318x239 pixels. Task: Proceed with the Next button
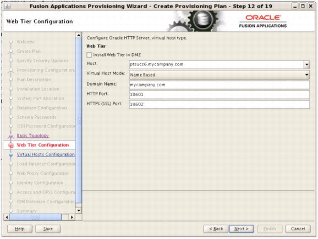coord(242,229)
